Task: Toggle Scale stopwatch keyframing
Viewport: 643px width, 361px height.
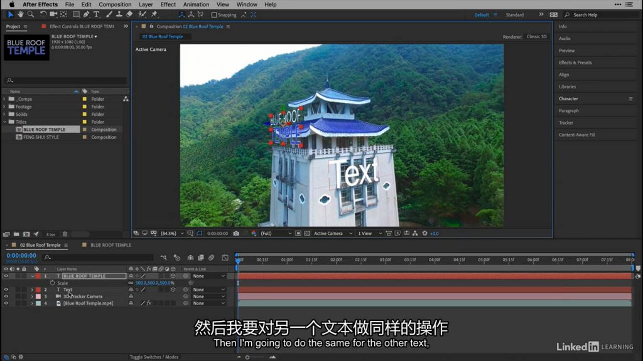Action: click(x=53, y=283)
